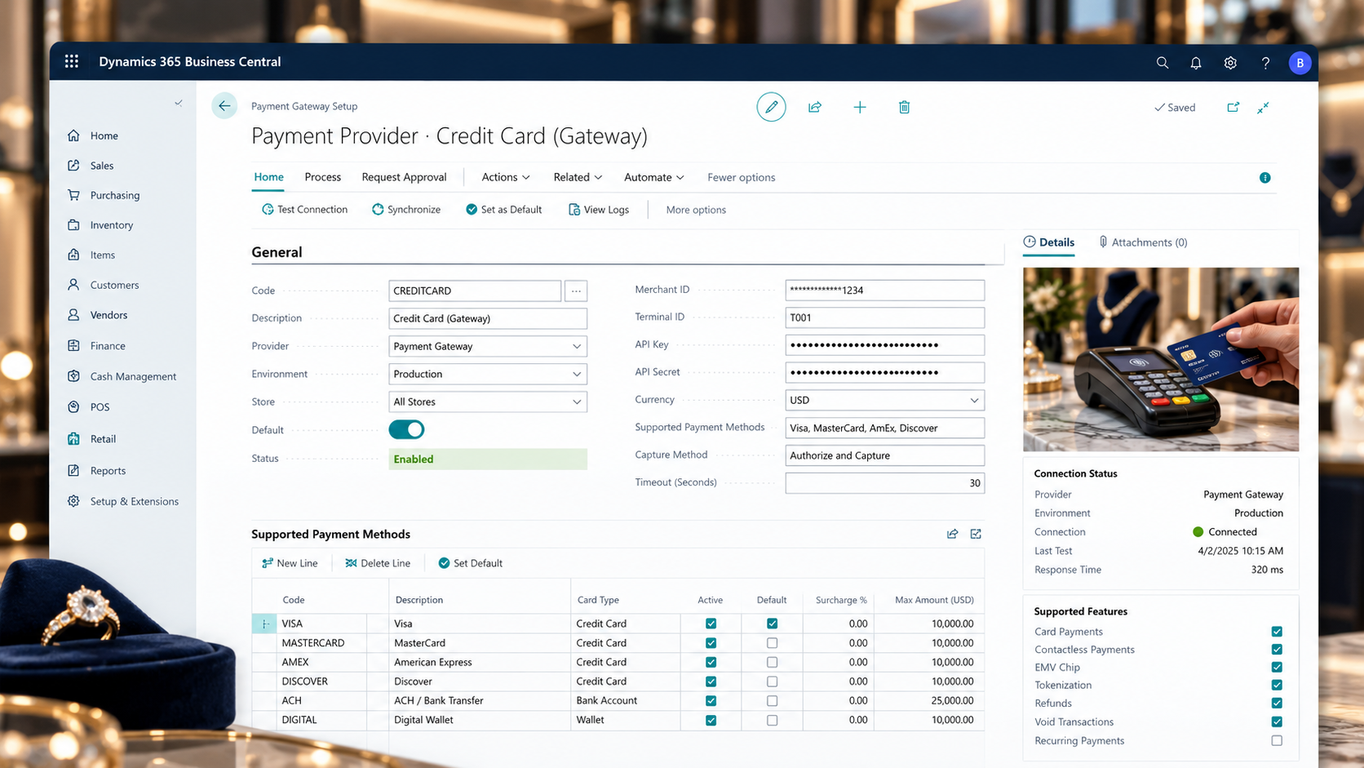Viewport: 1364px width, 768px height.
Task: Click Set as Default action
Action: click(x=503, y=210)
